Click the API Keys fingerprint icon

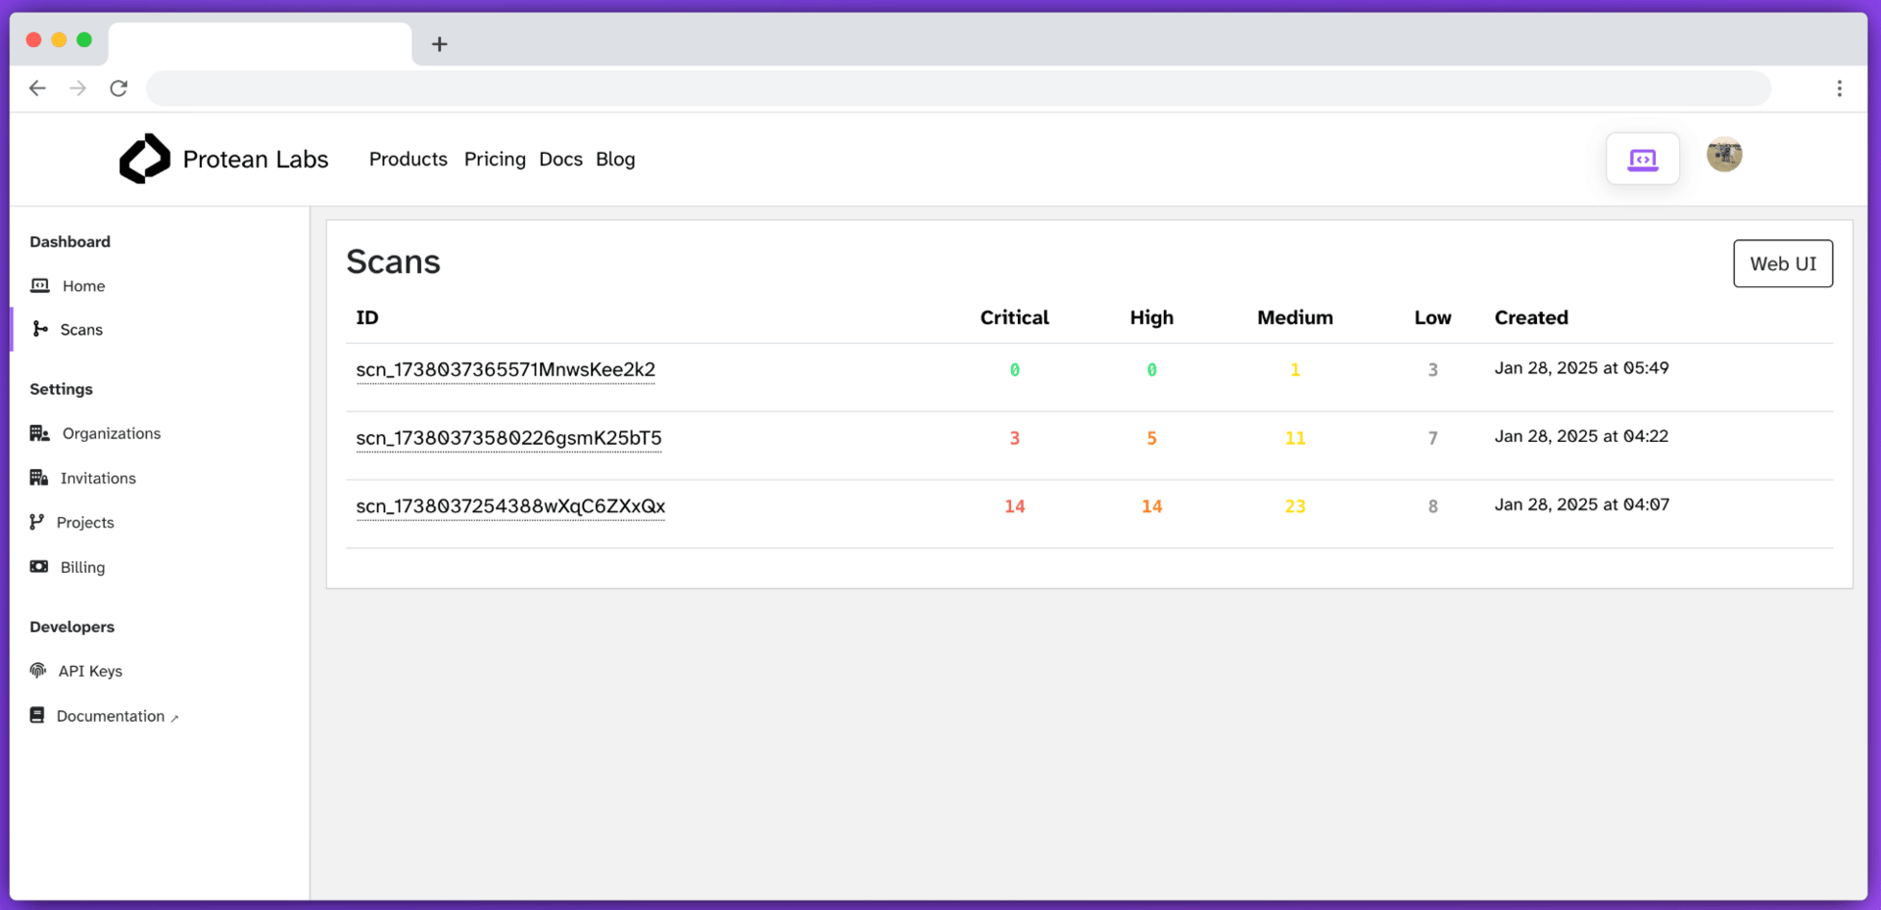(38, 670)
